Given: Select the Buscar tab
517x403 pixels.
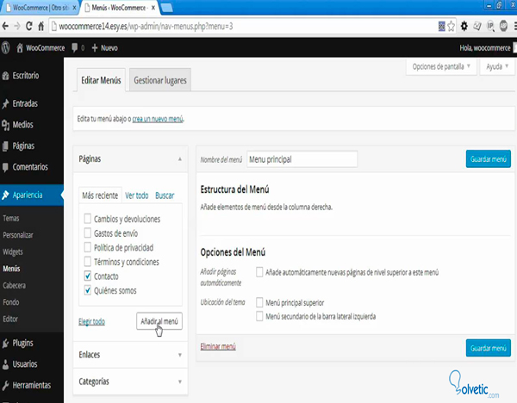Looking at the screenshot, I should click(165, 195).
